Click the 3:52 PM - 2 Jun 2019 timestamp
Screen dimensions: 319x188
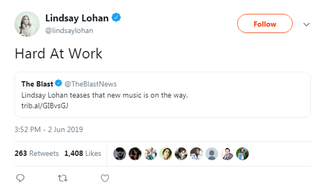point(49,129)
